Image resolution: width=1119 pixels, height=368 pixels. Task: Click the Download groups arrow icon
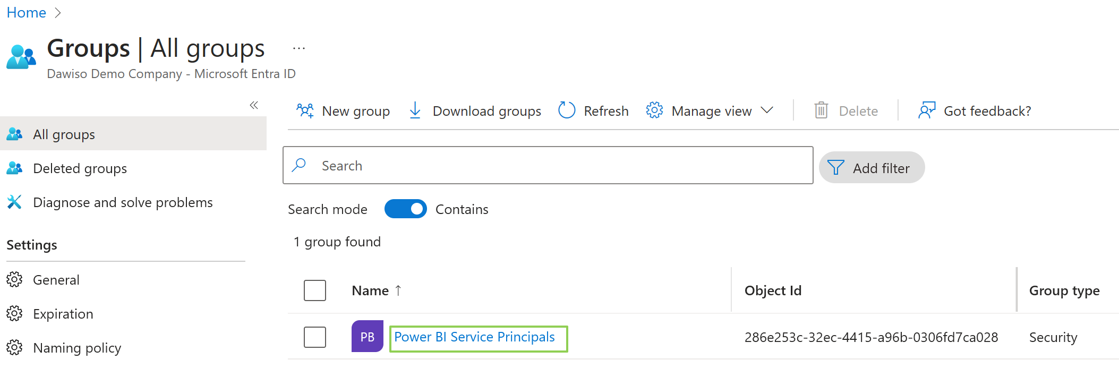(x=415, y=110)
